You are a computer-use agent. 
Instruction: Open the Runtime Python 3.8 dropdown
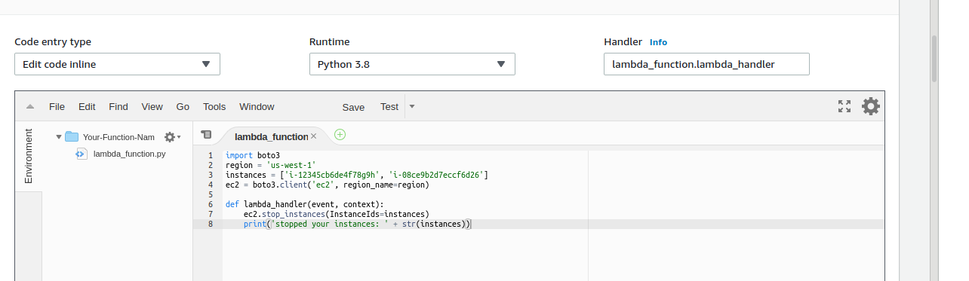click(x=412, y=64)
